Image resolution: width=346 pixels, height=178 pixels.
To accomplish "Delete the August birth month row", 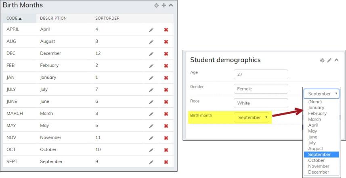I will pos(166,42).
